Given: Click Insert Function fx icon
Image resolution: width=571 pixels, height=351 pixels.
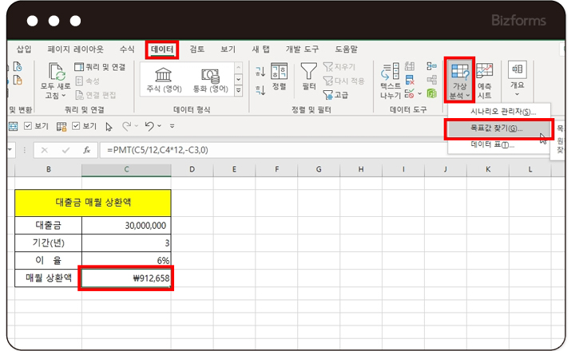Looking at the screenshot, I should [x=87, y=150].
